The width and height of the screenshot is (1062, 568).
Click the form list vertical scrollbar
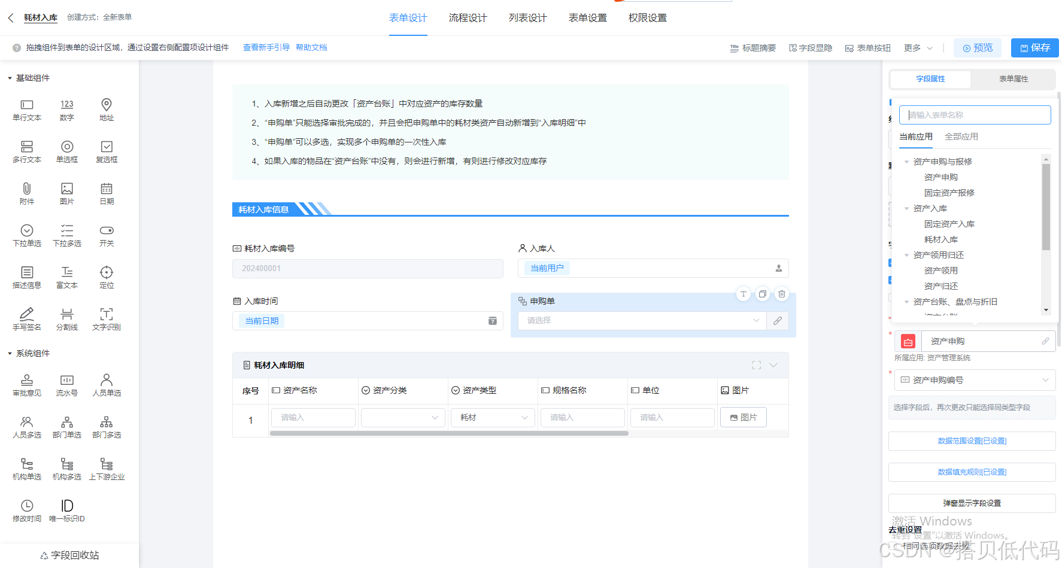(1046, 207)
